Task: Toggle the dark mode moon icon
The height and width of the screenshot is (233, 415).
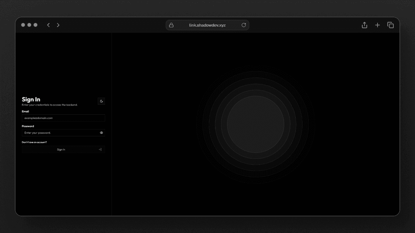Action: click(101, 101)
